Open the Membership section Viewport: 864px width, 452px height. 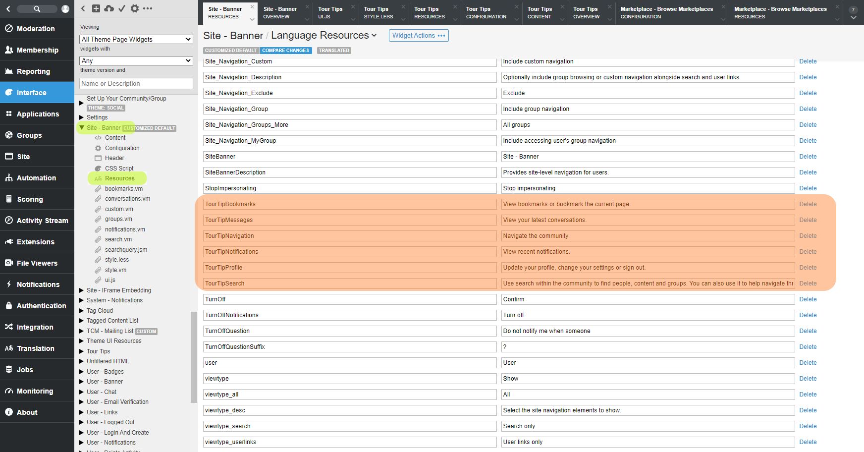point(37,50)
